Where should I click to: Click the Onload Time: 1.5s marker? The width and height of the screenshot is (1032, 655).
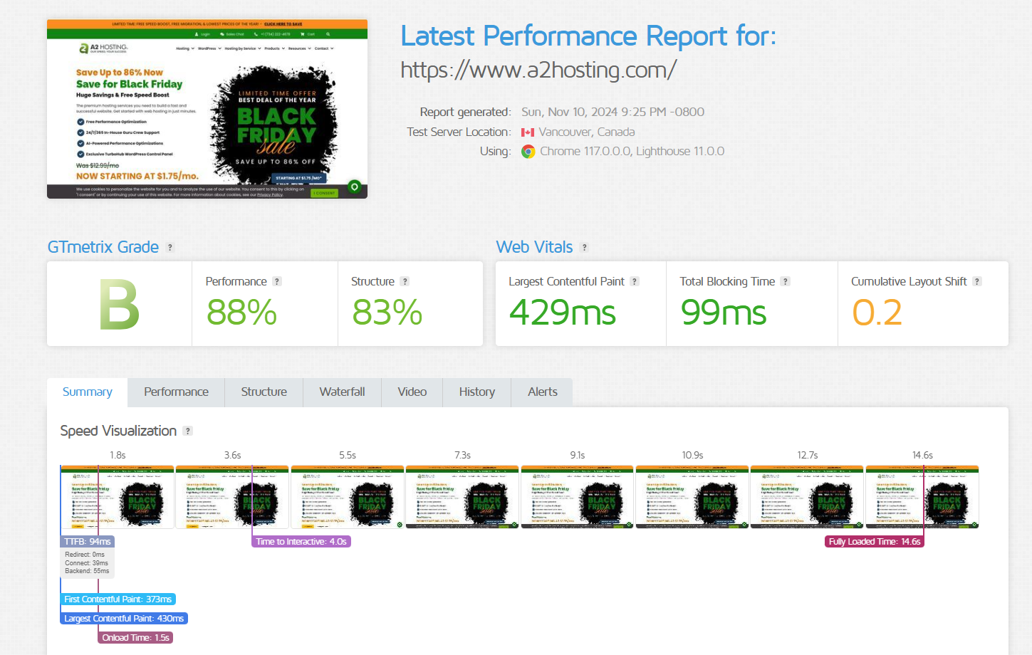135,638
